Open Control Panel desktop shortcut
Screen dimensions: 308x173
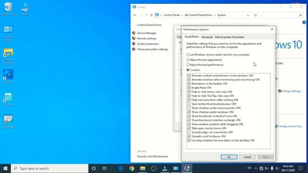click(x=8, y=34)
